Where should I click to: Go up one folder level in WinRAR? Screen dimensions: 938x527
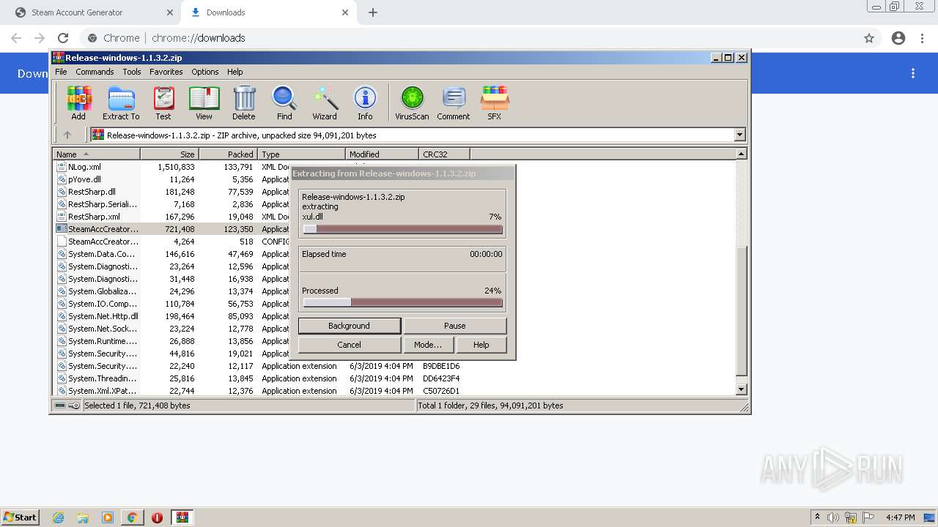click(x=67, y=135)
